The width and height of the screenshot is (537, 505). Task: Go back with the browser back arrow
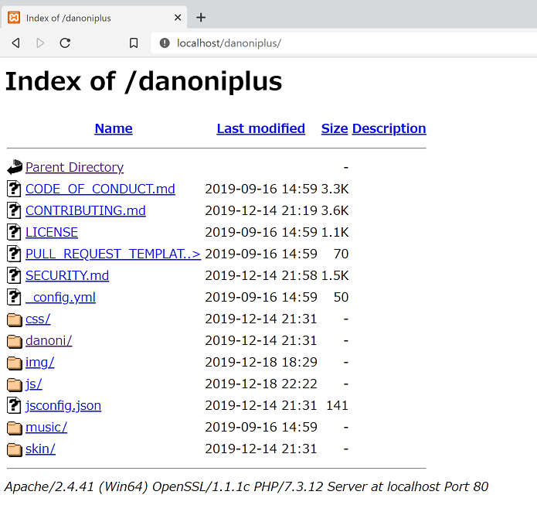15,43
